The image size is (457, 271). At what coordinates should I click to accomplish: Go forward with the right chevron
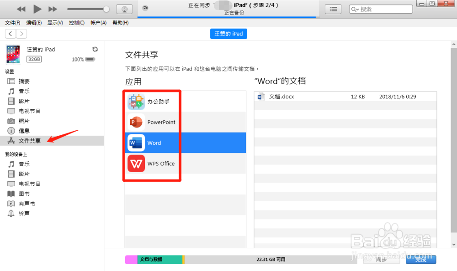click(21, 34)
